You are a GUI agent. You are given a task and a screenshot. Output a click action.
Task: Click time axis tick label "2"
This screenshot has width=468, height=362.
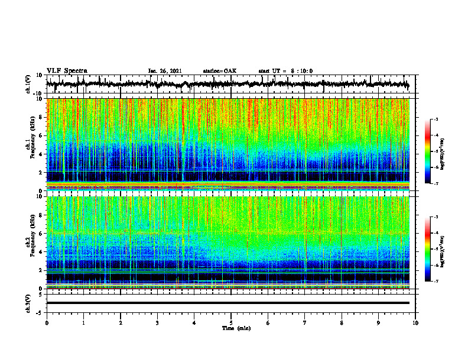click(121, 323)
